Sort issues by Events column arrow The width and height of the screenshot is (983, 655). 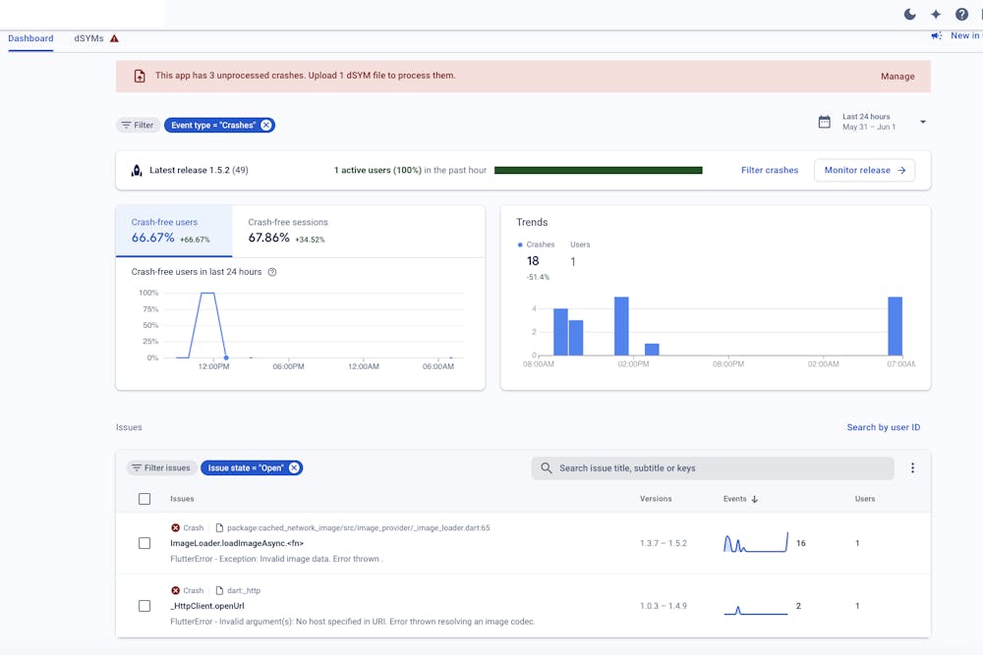pyautogui.click(x=755, y=499)
